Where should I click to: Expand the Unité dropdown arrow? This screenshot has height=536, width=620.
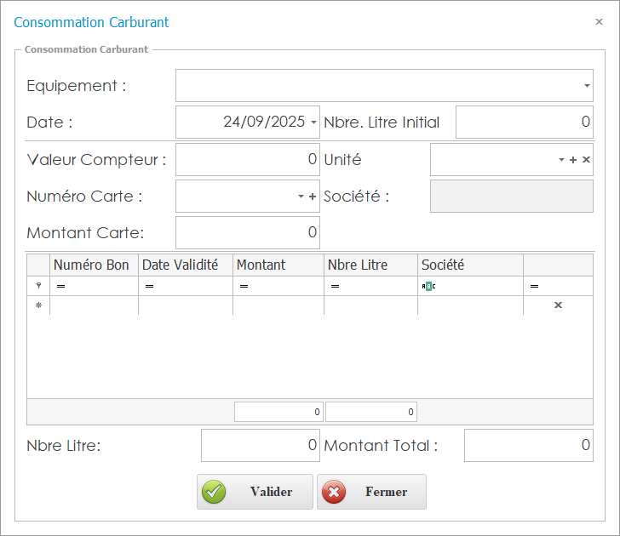(x=561, y=160)
